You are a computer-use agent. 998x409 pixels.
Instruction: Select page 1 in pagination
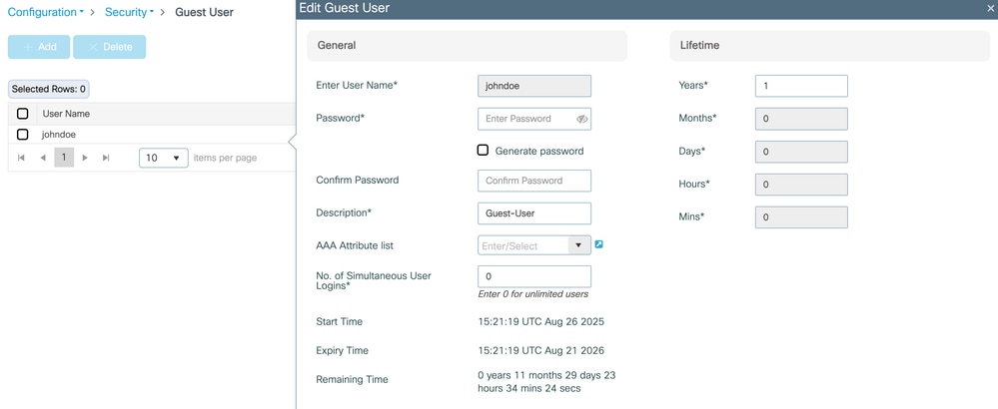click(x=64, y=158)
